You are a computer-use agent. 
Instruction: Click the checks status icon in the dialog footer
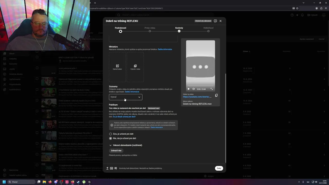tap(116, 168)
